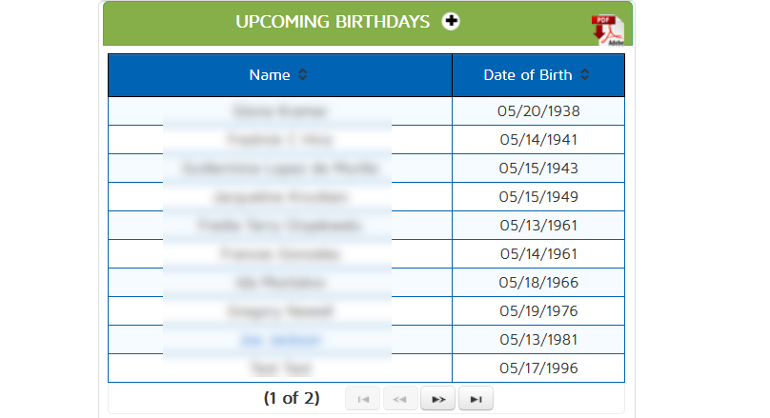Viewport: 770px width, 418px height.
Task: Export the birthdays list as PDF
Action: coord(607,30)
